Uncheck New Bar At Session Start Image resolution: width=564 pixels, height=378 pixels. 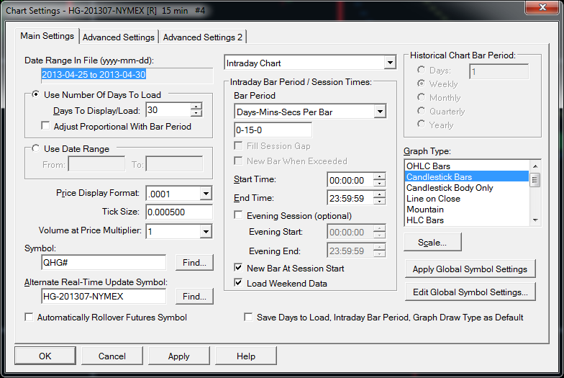(238, 268)
